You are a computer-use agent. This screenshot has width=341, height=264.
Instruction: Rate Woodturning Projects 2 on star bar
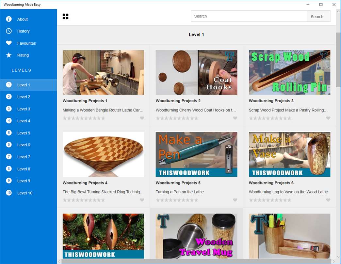[177, 118]
